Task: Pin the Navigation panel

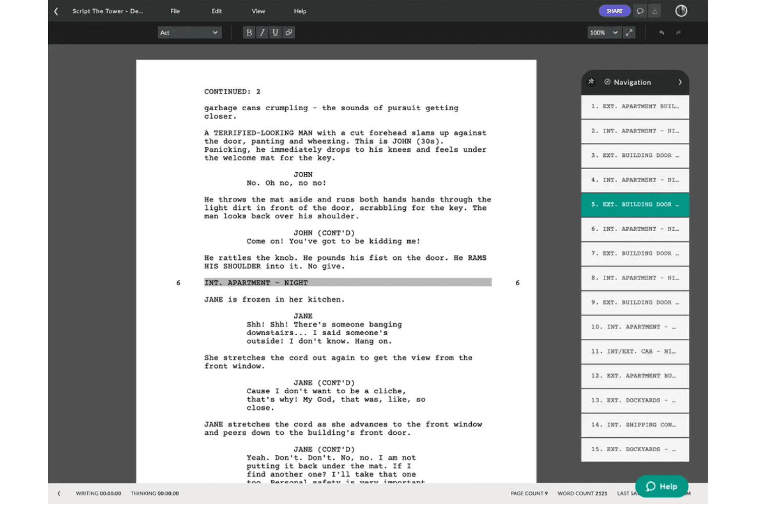Action: coord(591,82)
